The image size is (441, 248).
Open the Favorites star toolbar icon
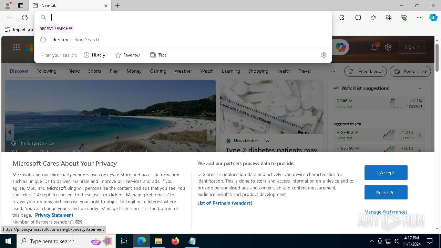[373, 18]
